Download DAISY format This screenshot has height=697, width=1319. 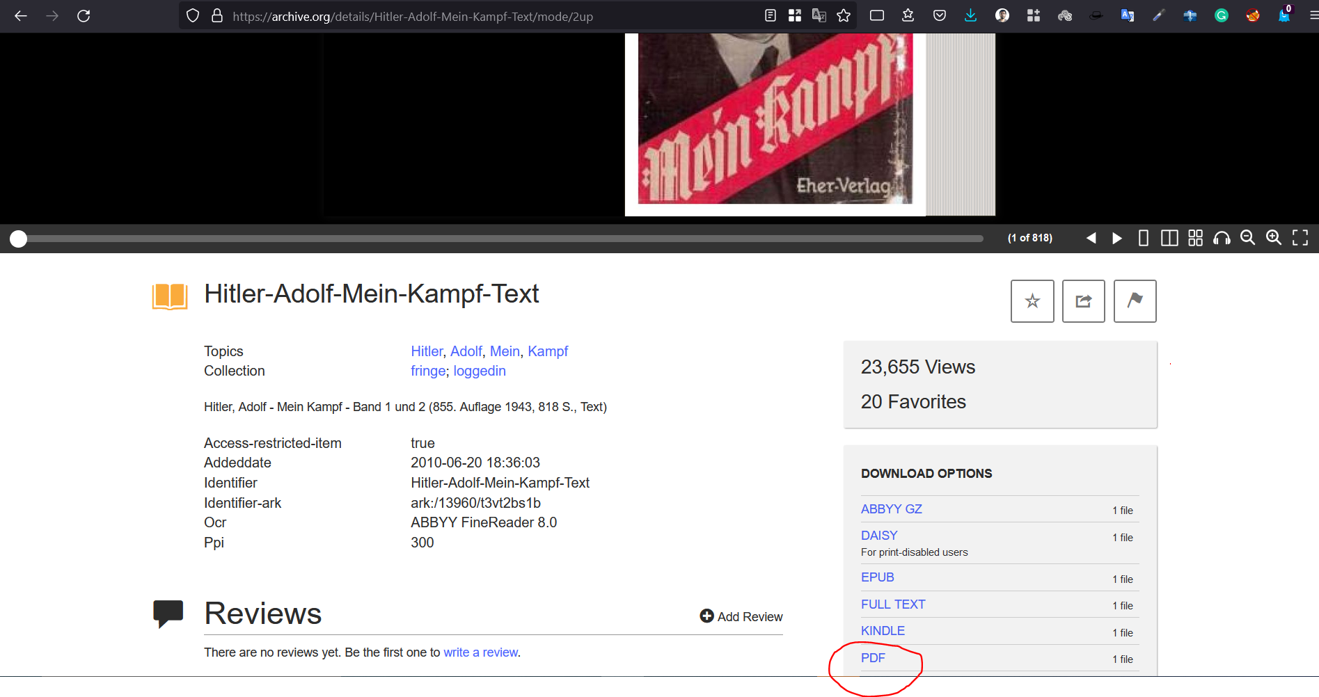pyautogui.click(x=879, y=536)
